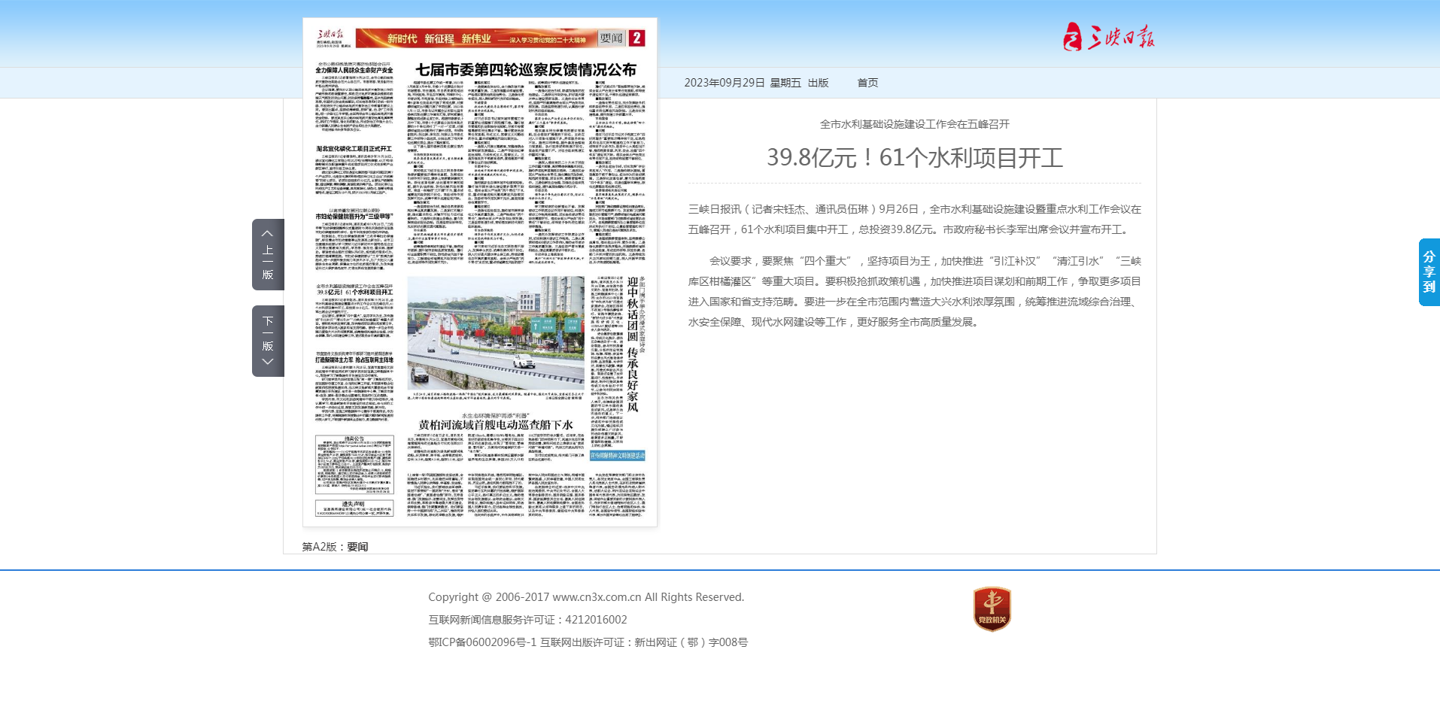The height and width of the screenshot is (704, 1440).
Task: Click the 鄂ICP备06002096号-1 registration text
Action: [482, 642]
